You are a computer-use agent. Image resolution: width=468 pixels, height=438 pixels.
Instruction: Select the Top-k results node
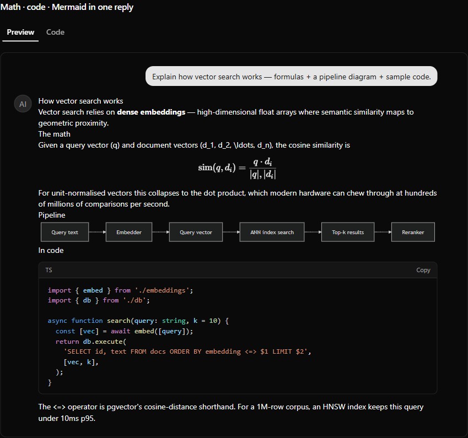tap(348, 232)
